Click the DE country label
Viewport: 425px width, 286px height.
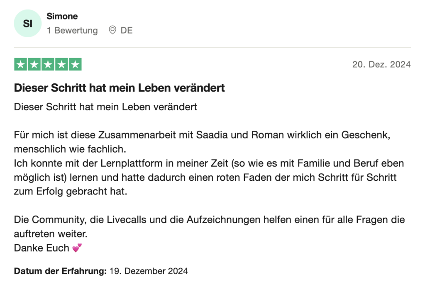[x=127, y=30]
